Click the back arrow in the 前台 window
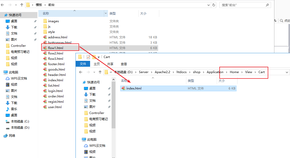Viewport: 290px width, 158px height. 3,5
